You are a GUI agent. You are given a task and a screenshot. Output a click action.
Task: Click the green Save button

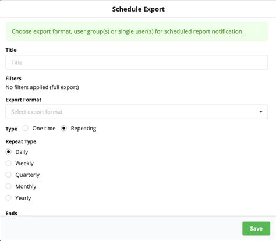point(256,228)
